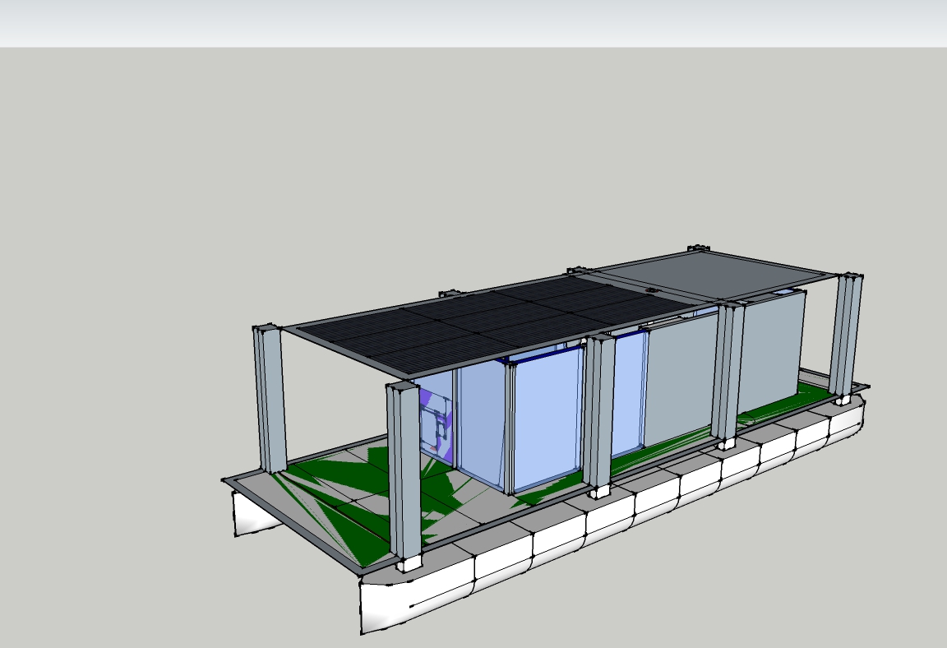
Task: Select the blue glass between middle column and wall
Action: click(x=628, y=395)
